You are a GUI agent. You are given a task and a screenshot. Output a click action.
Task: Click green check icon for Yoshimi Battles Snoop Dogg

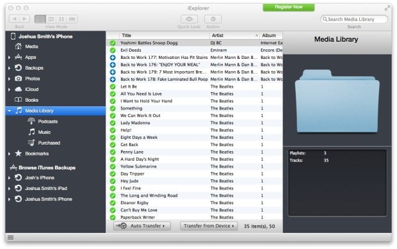point(113,43)
